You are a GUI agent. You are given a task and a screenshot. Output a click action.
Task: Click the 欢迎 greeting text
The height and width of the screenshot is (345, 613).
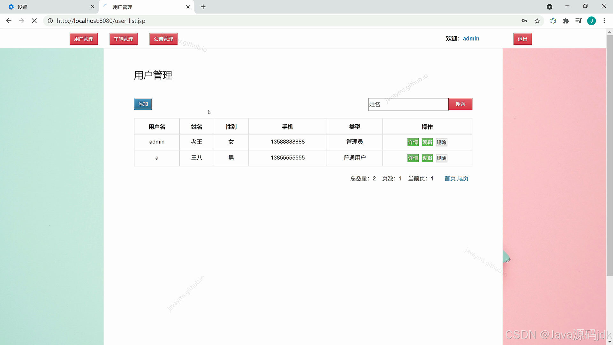click(x=453, y=39)
